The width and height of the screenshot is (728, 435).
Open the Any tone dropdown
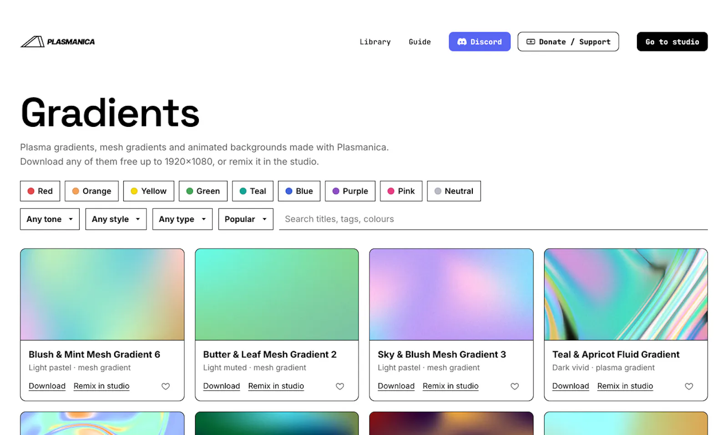[x=50, y=219]
